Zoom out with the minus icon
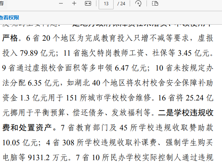The width and height of the screenshot is (222, 168). click(61, 3)
